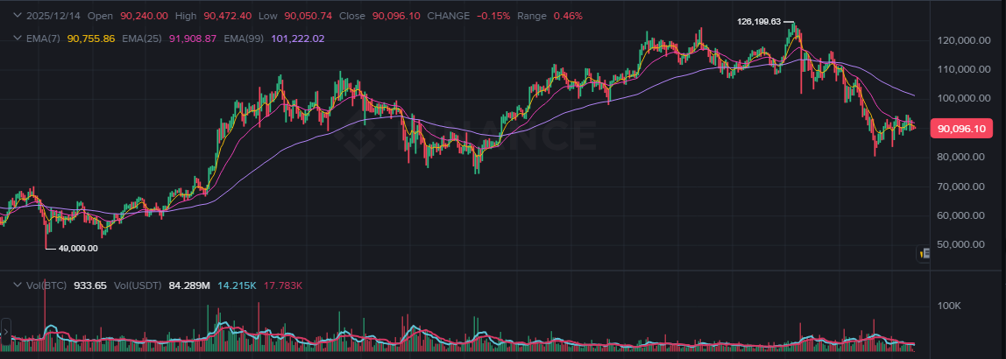
Task: Click the purple EMA(99) value 101,222.02
Action: click(298, 39)
